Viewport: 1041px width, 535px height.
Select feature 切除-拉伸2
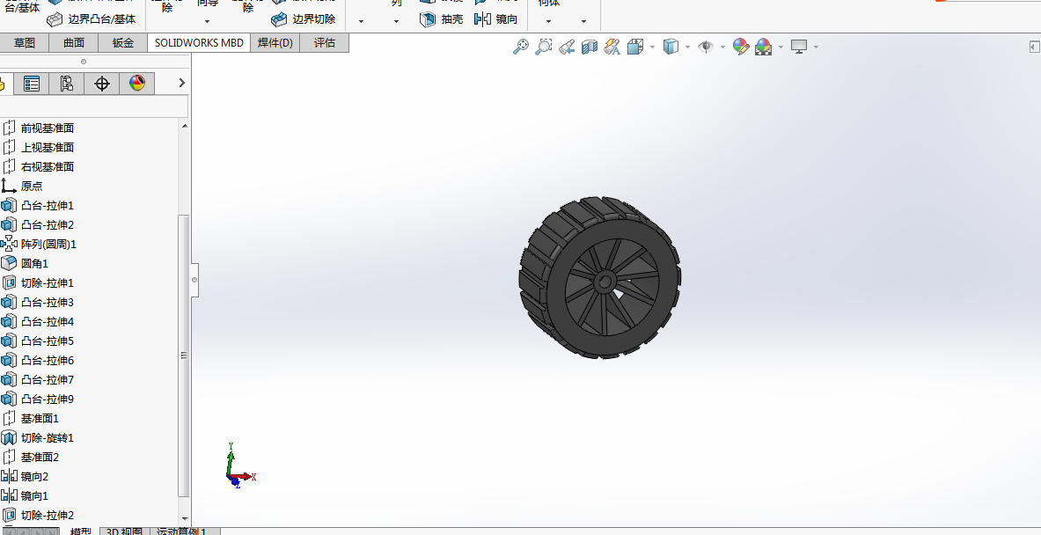click(48, 515)
